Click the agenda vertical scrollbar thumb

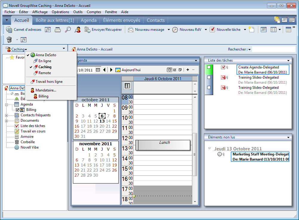[195, 154]
